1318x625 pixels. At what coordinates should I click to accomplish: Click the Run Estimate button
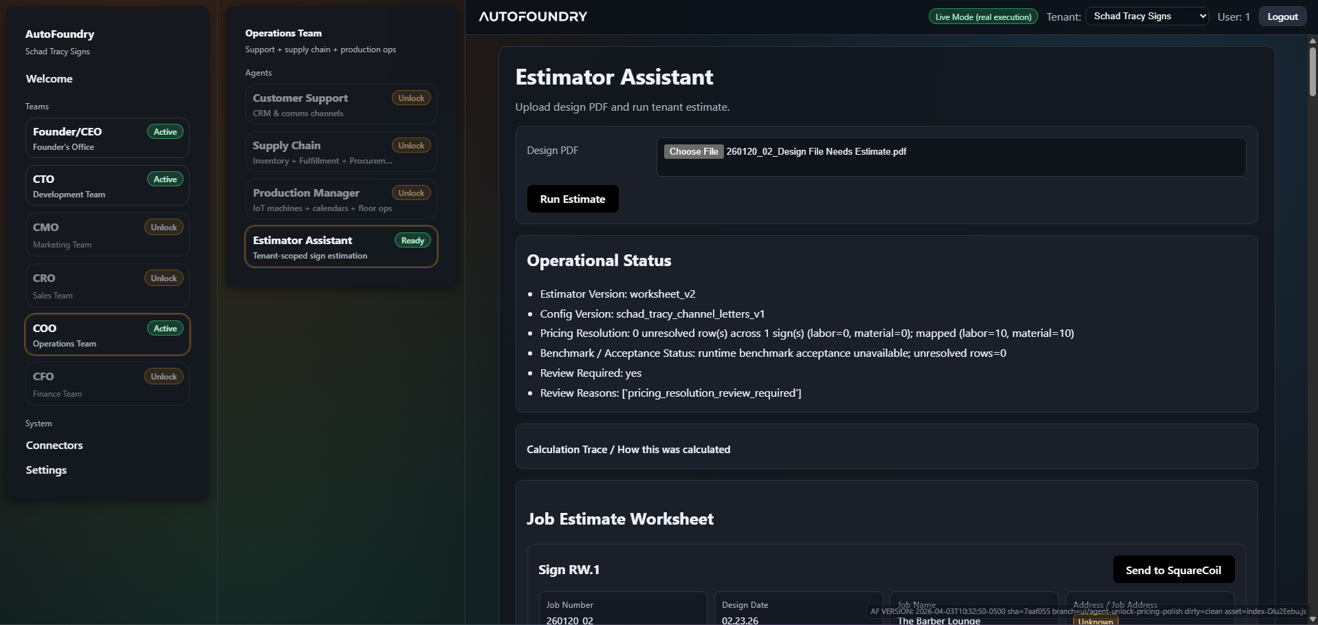tap(572, 199)
